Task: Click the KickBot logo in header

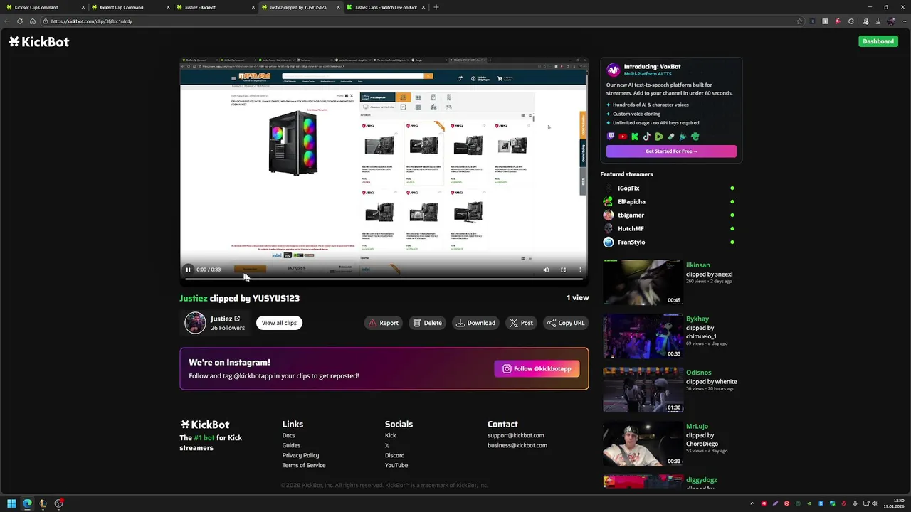Action: pyautogui.click(x=39, y=42)
